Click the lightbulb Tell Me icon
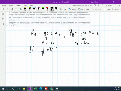Image resolution: width=121 pixels, height=91 pixels. point(99,5)
